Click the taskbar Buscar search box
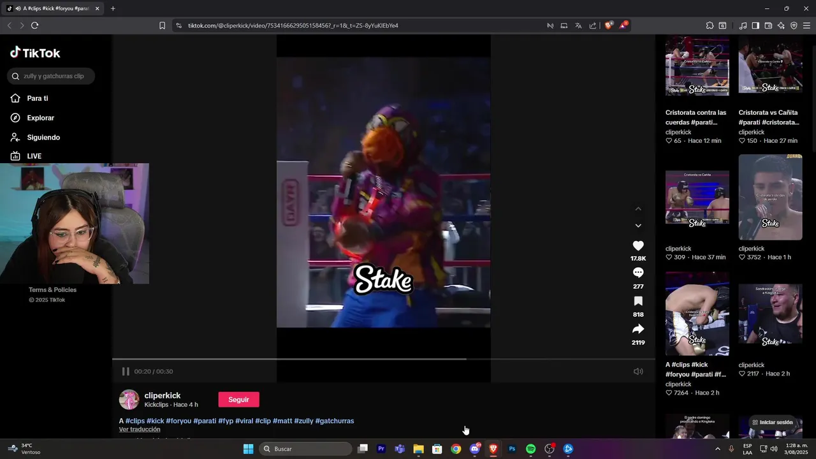This screenshot has height=459, width=816. click(x=307, y=449)
